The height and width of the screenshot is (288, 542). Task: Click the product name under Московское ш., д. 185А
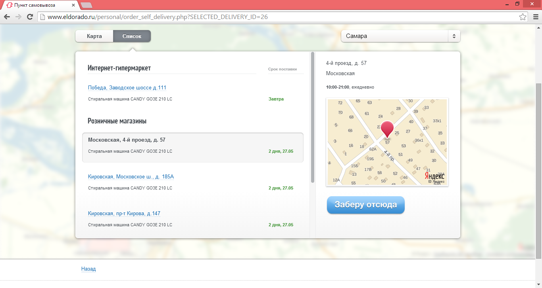tap(130, 188)
